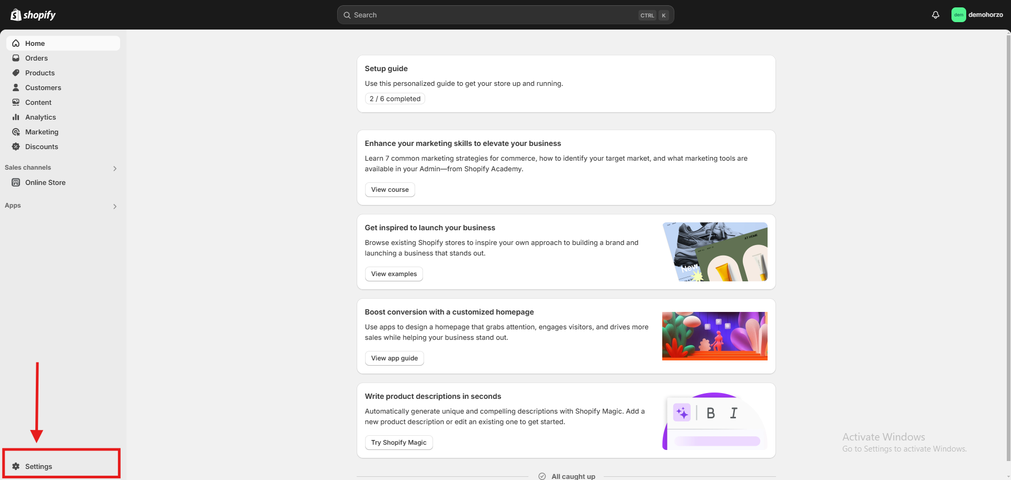Click the demohorzo account avatar
Viewport: 1011px width, 480px height.
click(958, 15)
